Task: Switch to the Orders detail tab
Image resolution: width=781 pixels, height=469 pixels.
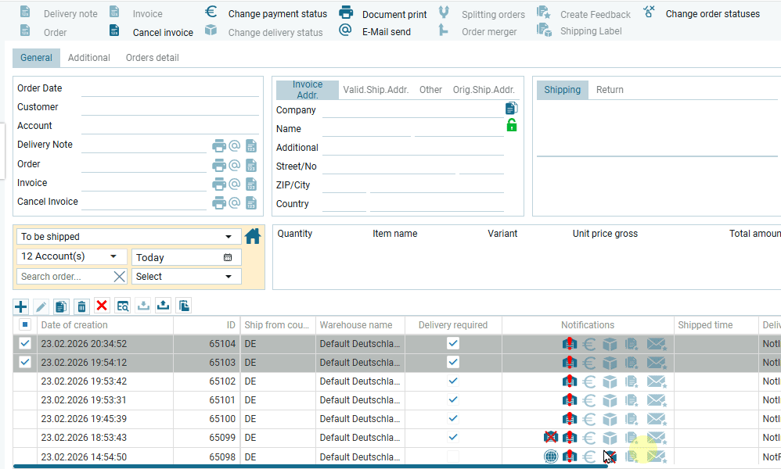Action: pyautogui.click(x=152, y=58)
